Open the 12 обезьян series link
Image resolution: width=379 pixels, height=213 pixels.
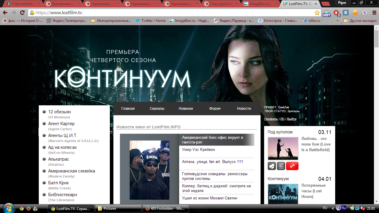point(60,112)
